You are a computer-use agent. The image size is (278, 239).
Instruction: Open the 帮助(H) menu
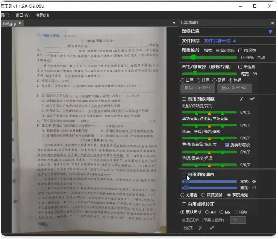click(43, 15)
